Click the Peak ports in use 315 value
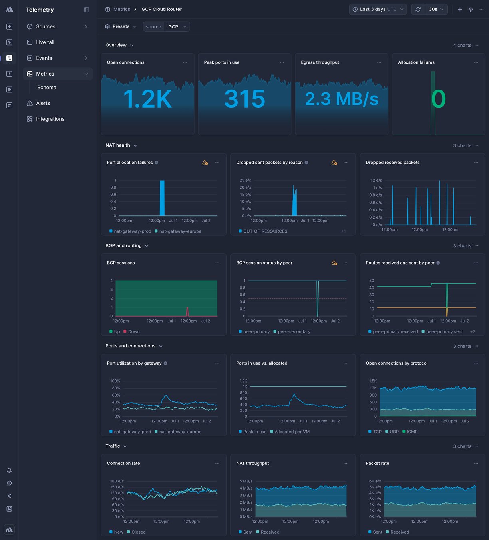This screenshot has width=489, height=540. 245,99
